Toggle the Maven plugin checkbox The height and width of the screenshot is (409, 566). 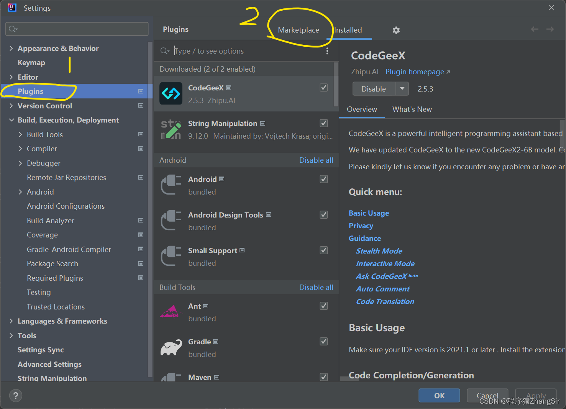[x=324, y=377]
